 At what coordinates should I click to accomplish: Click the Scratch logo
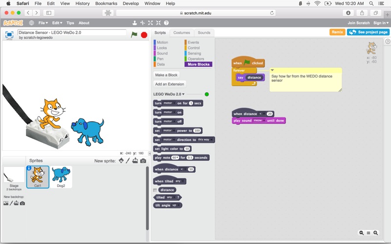click(x=13, y=23)
